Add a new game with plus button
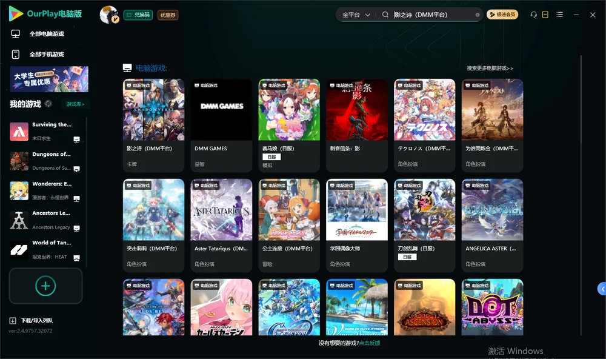The width and height of the screenshot is (606, 359). coord(45,286)
